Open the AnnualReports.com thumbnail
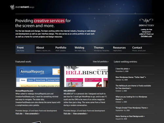 (38, 76)
